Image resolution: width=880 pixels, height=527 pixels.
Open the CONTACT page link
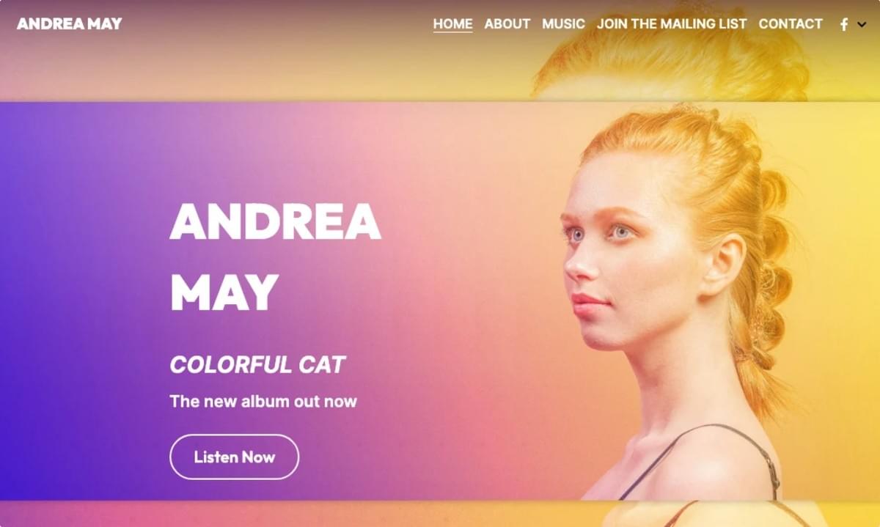[x=791, y=23]
